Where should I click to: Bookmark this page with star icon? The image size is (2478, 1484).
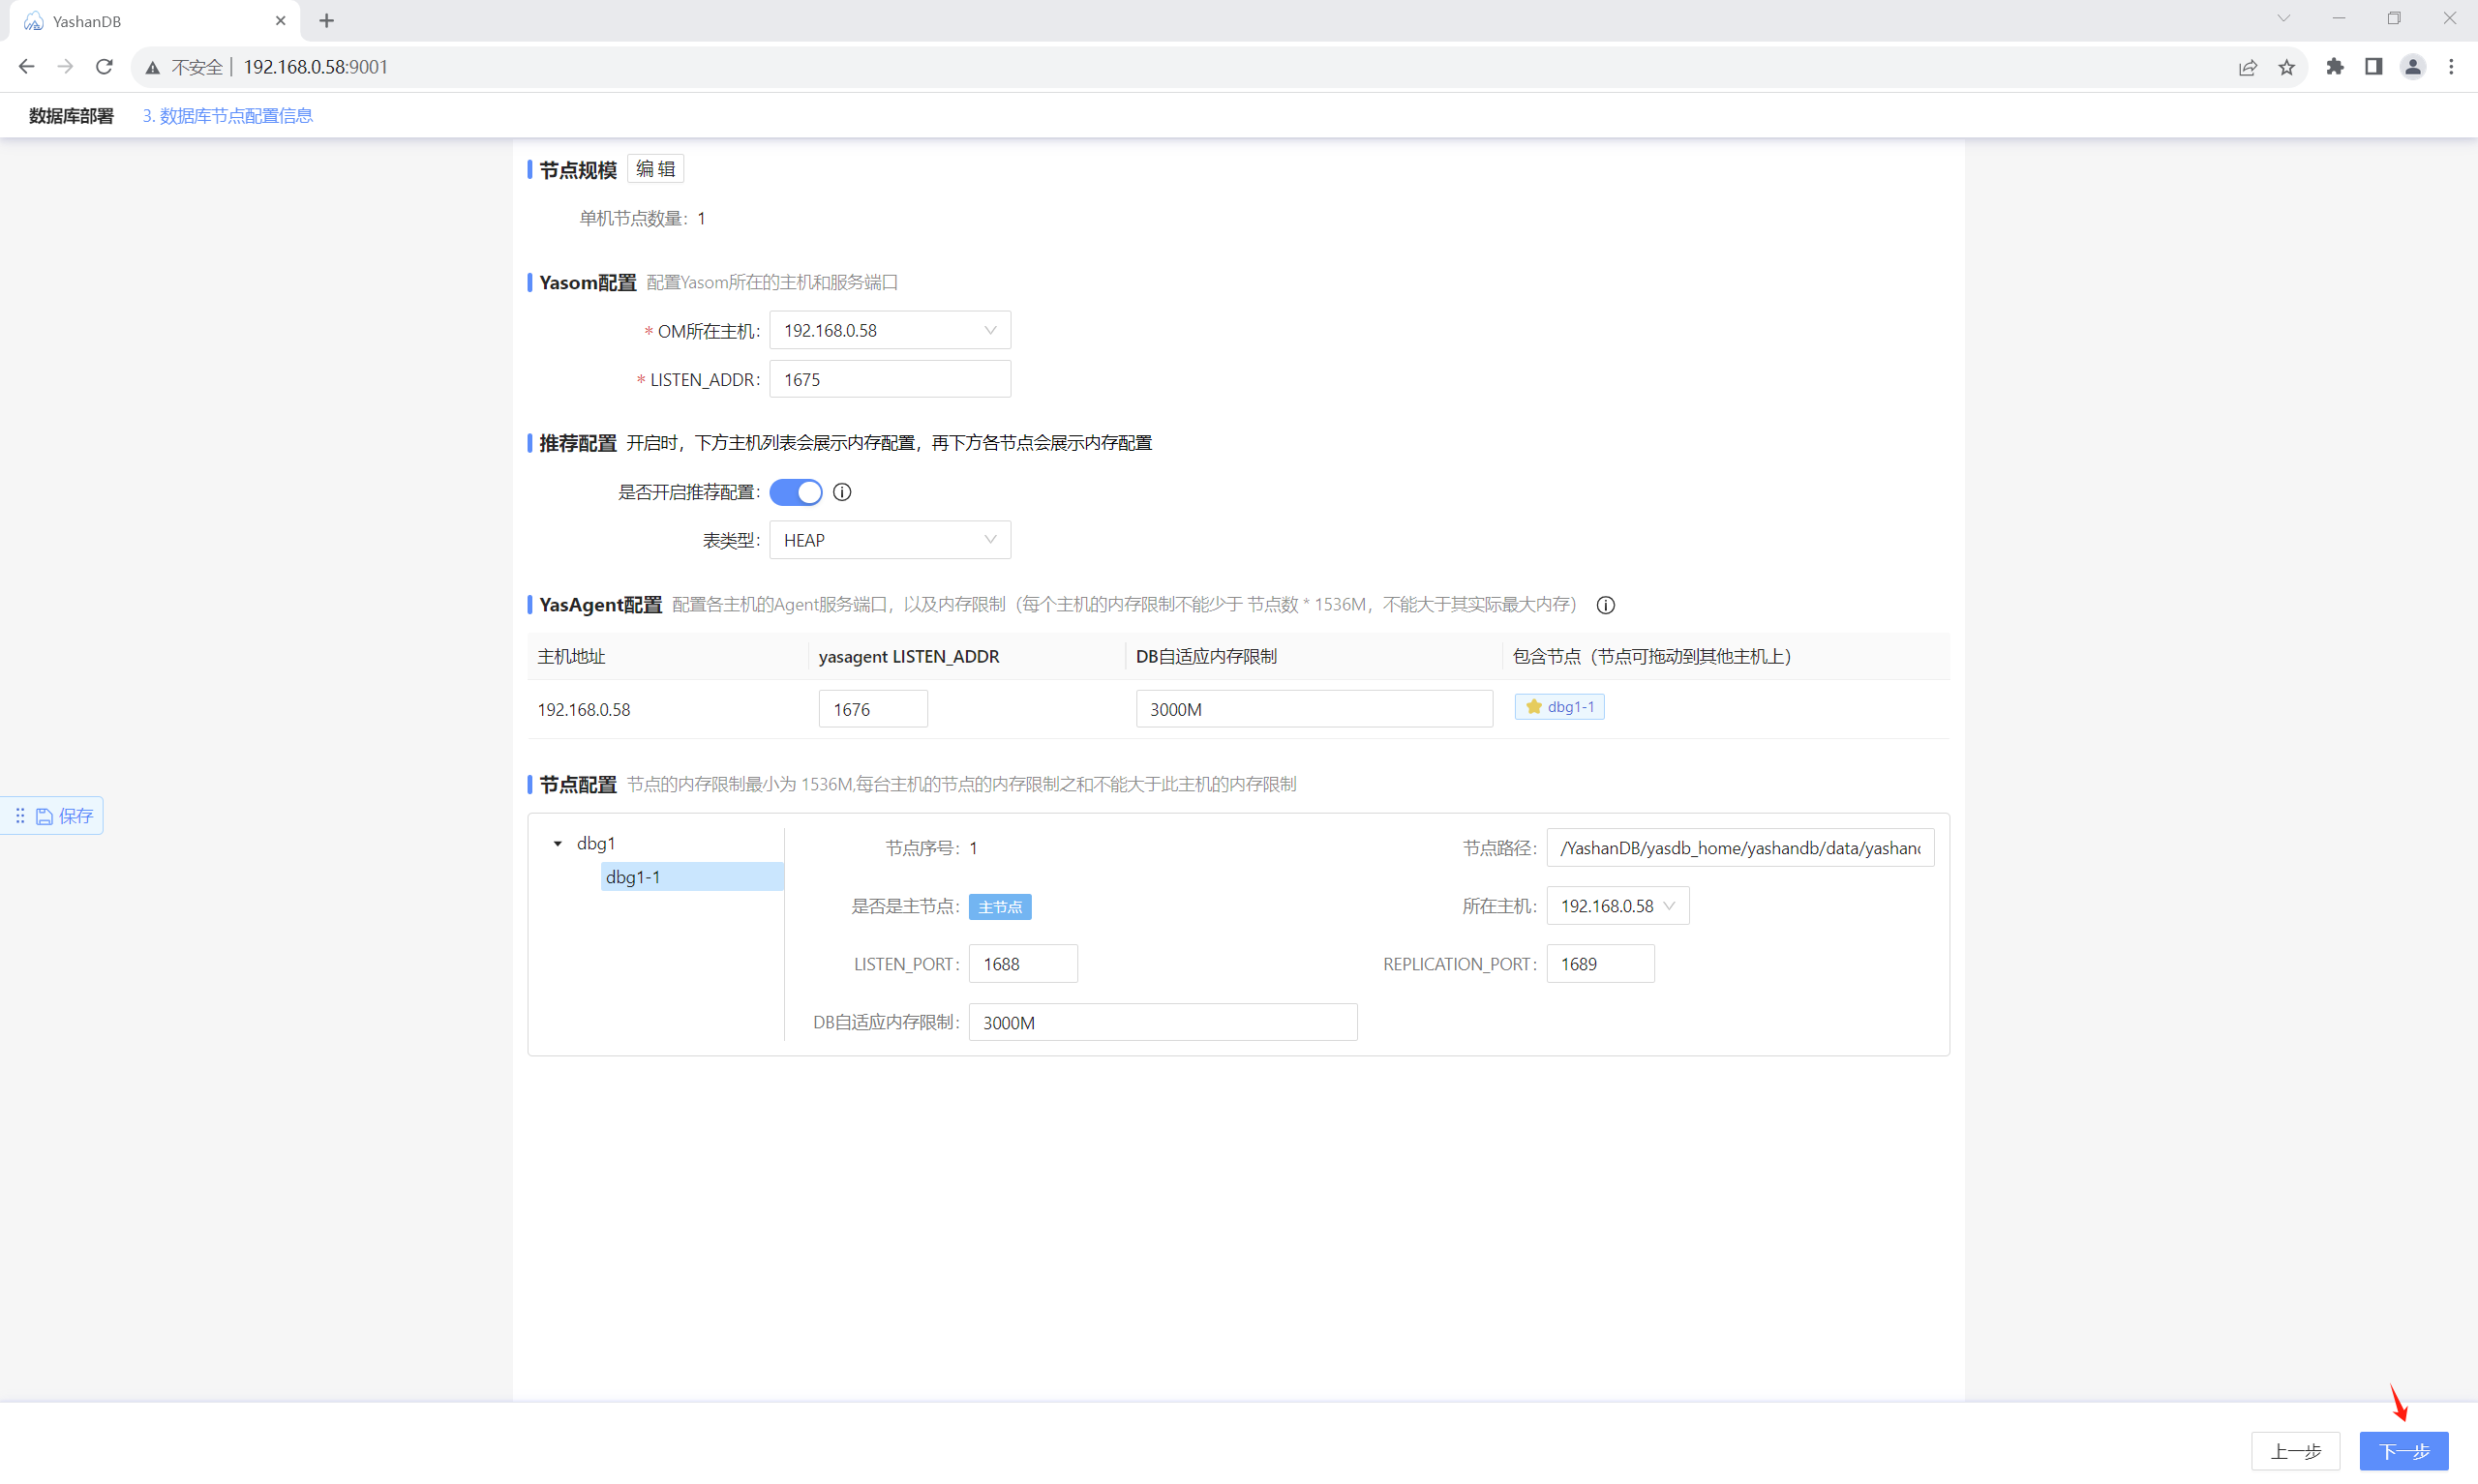click(2287, 67)
